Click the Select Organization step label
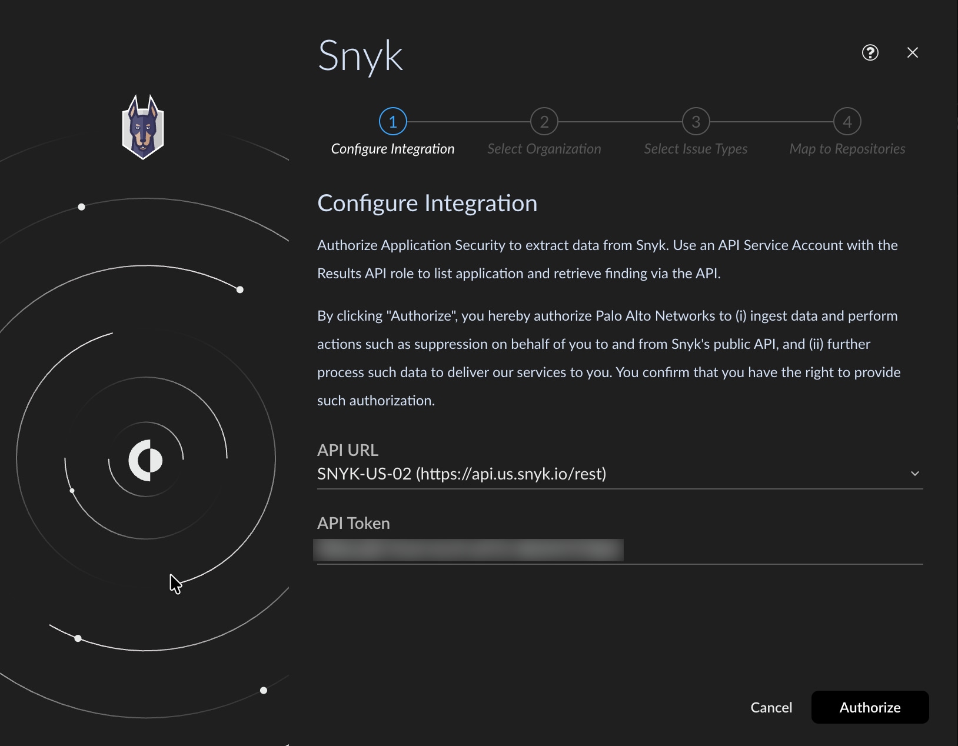The width and height of the screenshot is (958, 746). (544, 149)
